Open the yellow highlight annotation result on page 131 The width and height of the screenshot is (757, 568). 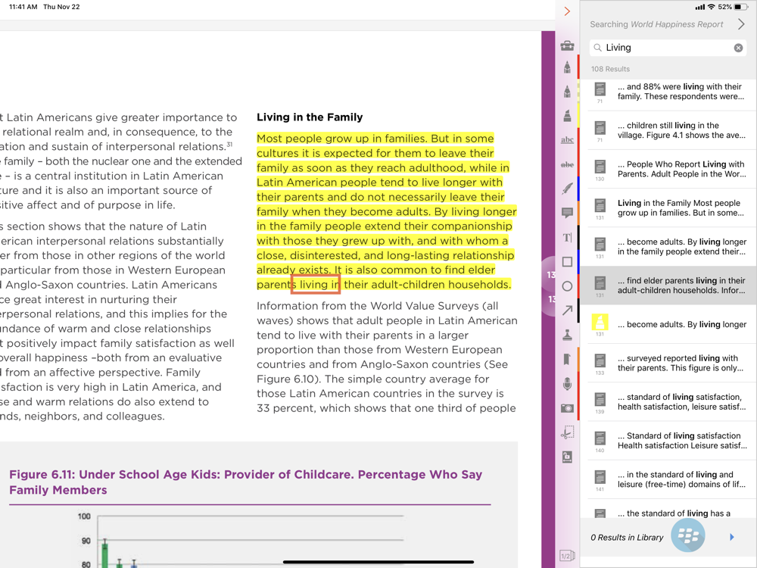668,325
